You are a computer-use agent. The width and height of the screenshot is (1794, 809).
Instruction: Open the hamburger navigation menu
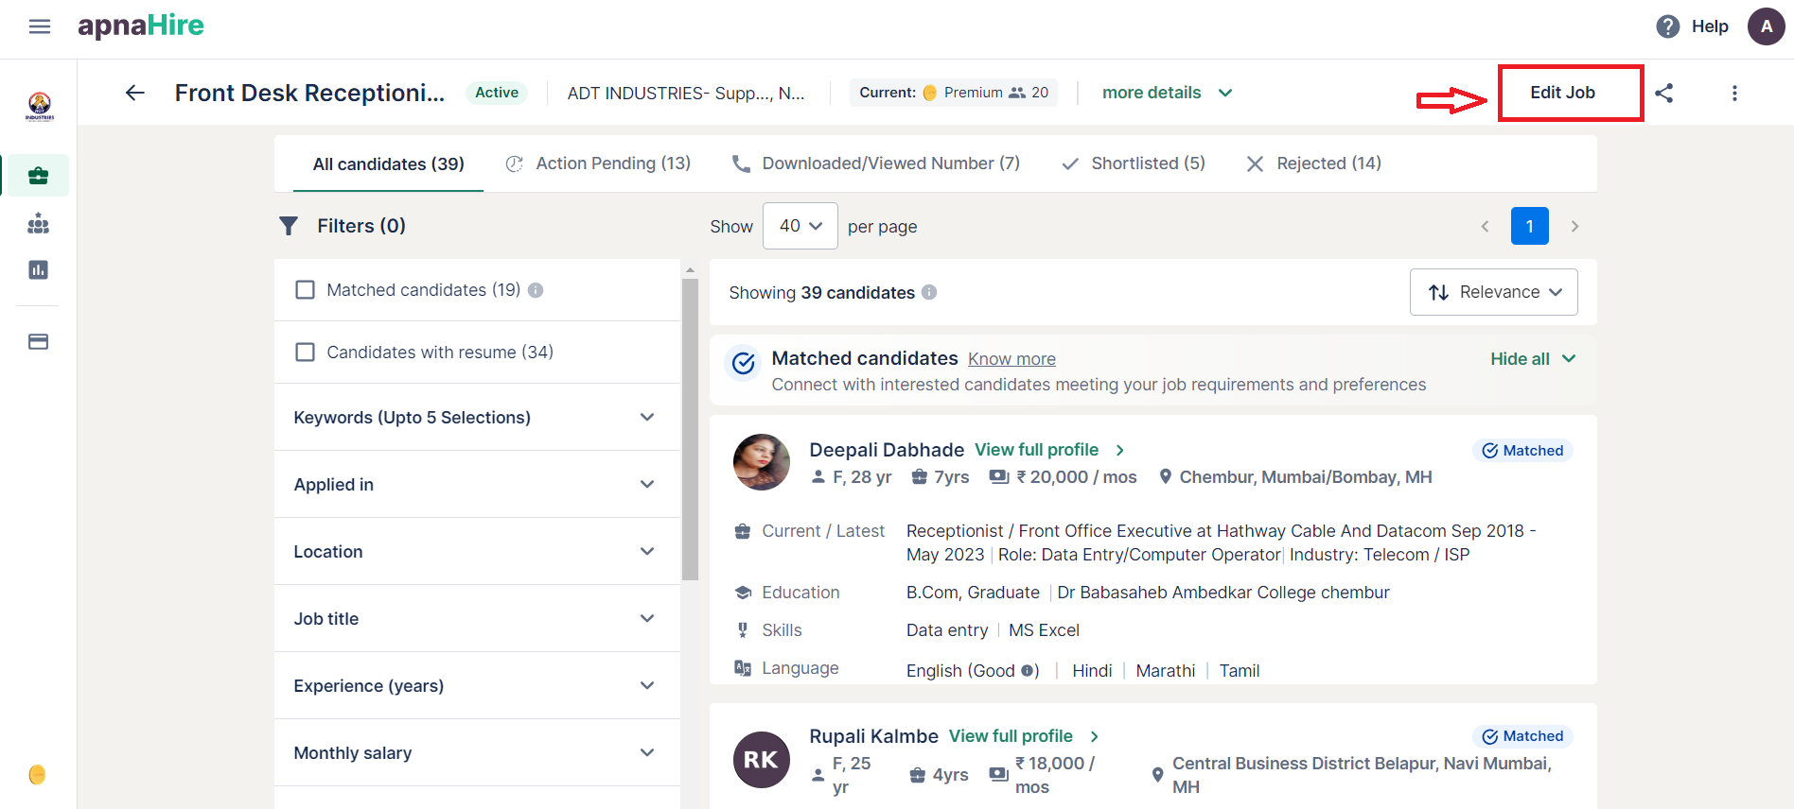40,26
